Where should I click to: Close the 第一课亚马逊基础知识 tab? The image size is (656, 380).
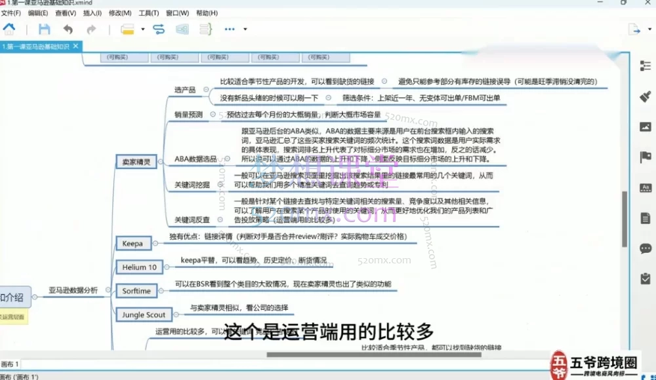click(75, 46)
